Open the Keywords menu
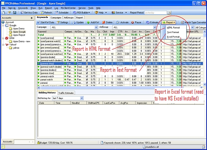Viewport: 207px width, 150px height. [23, 8]
